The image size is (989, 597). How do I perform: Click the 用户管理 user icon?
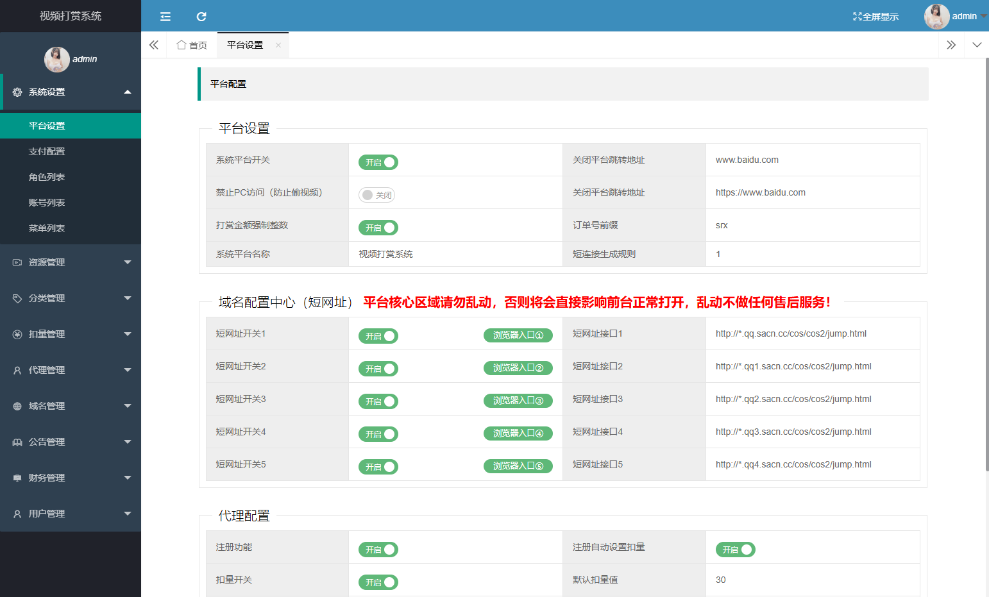click(17, 514)
